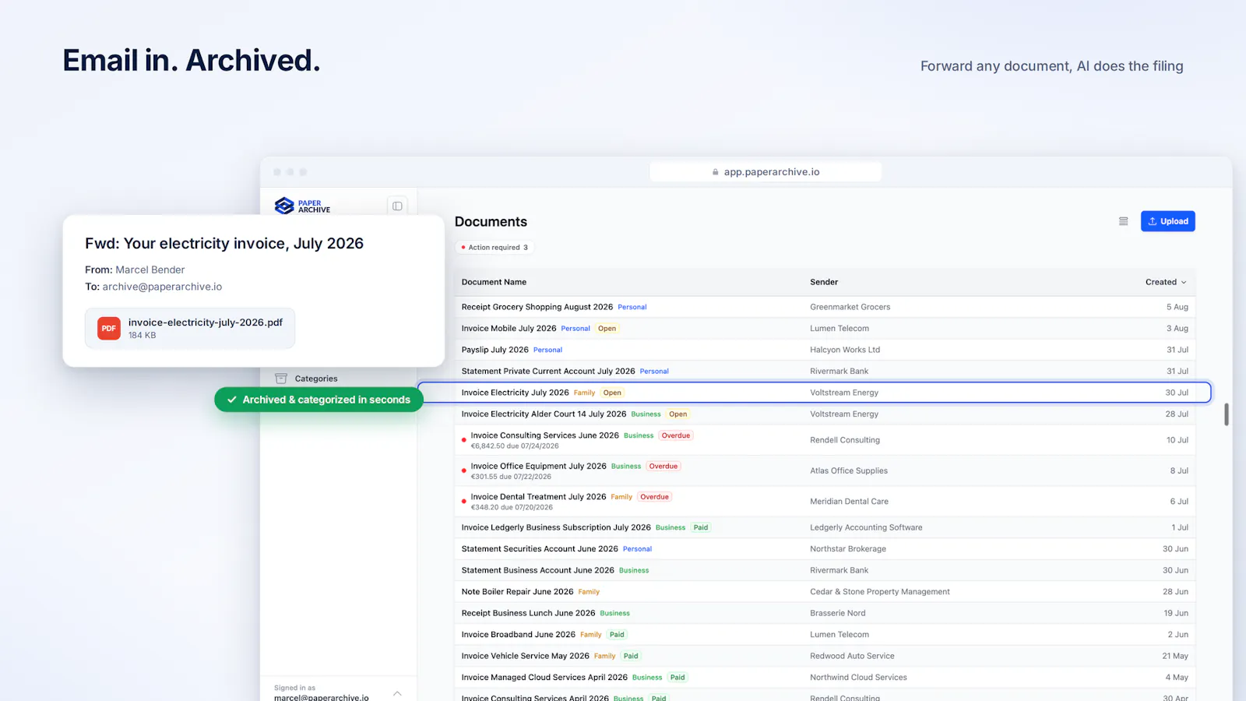Screen dimensions: 1246x701
Task: Open Receipt Business Lunch June 2026
Action: (x=528, y=613)
